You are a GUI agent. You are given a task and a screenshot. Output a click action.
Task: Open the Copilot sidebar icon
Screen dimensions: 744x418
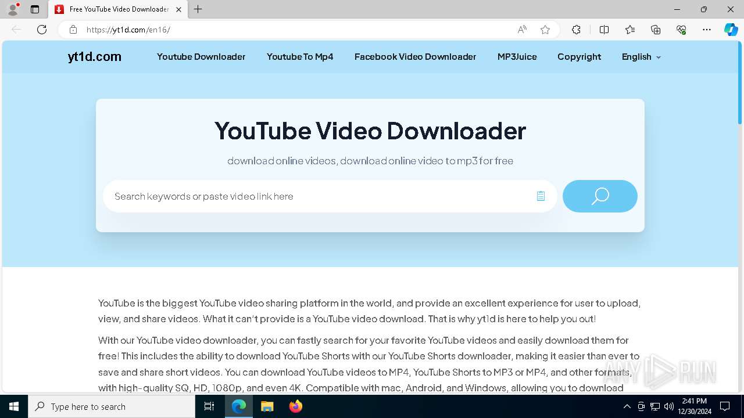(731, 30)
